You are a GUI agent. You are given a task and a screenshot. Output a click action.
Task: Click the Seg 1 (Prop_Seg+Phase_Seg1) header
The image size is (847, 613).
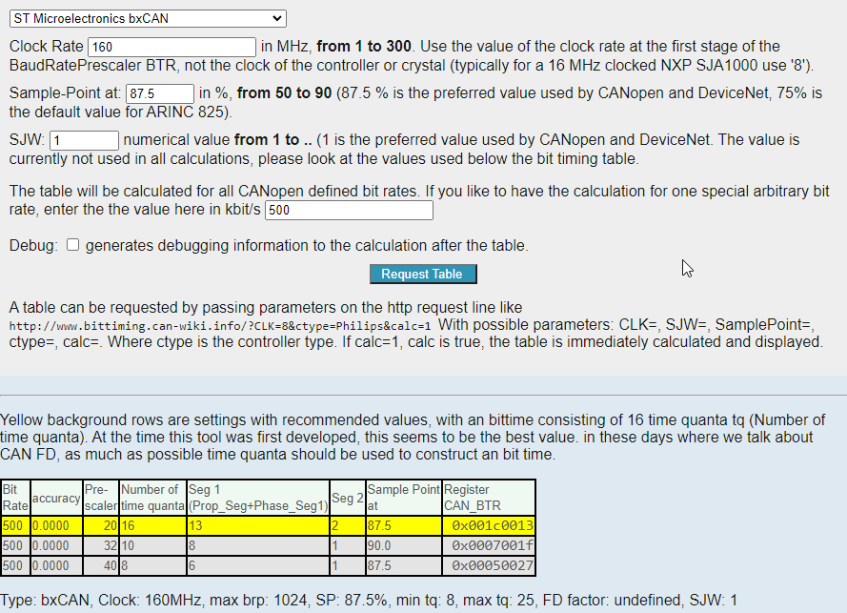pyautogui.click(x=257, y=498)
